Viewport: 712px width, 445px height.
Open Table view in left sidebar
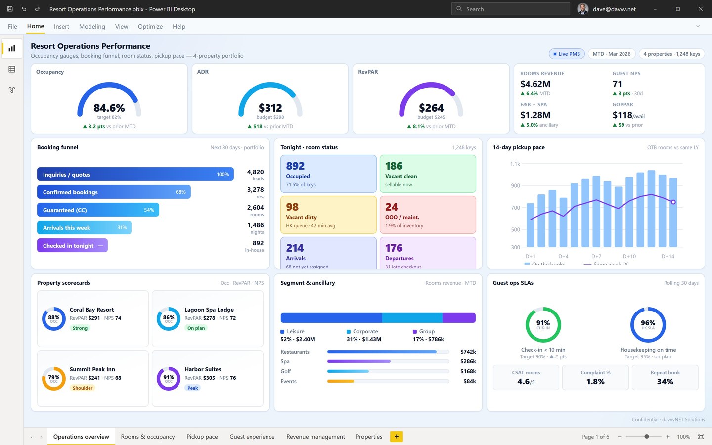[12, 69]
